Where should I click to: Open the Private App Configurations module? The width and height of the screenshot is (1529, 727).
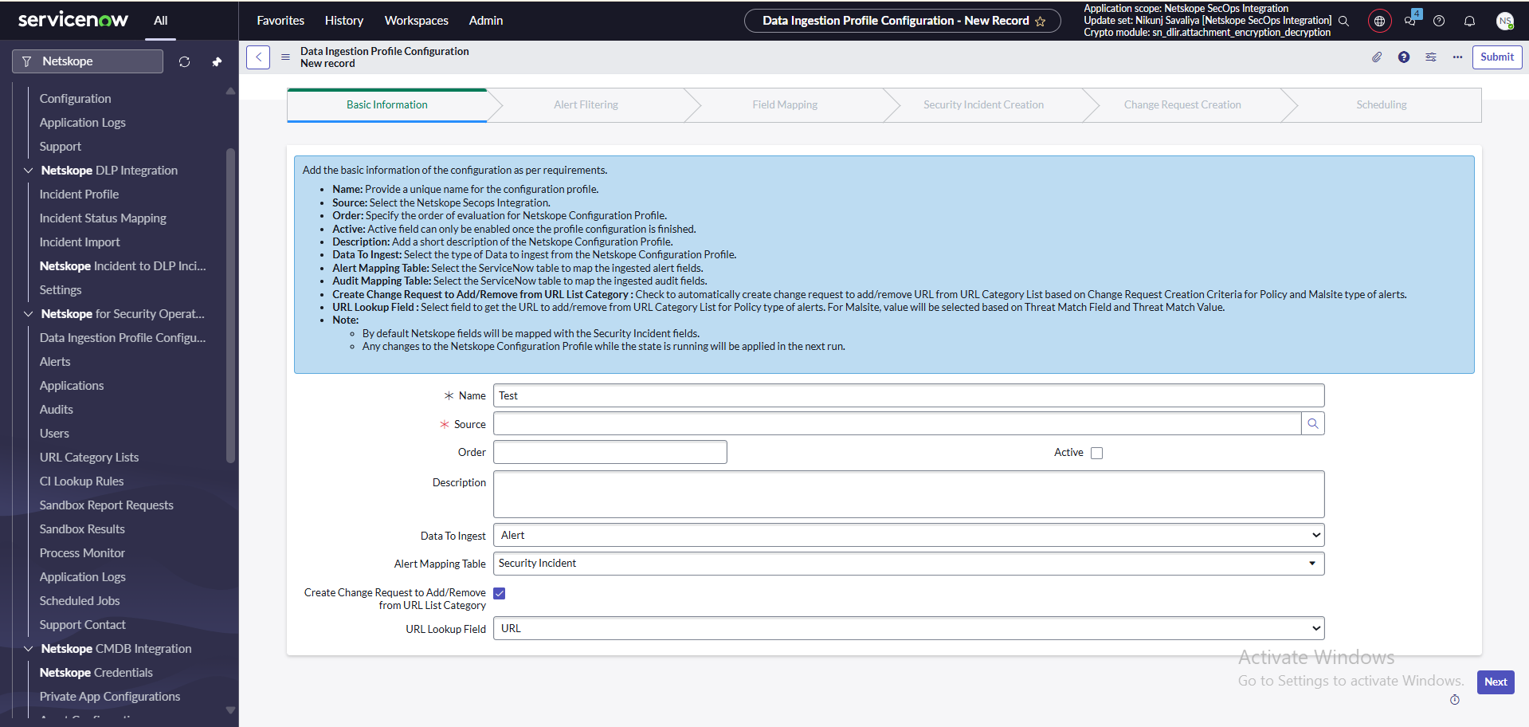pyautogui.click(x=110, y=697)
